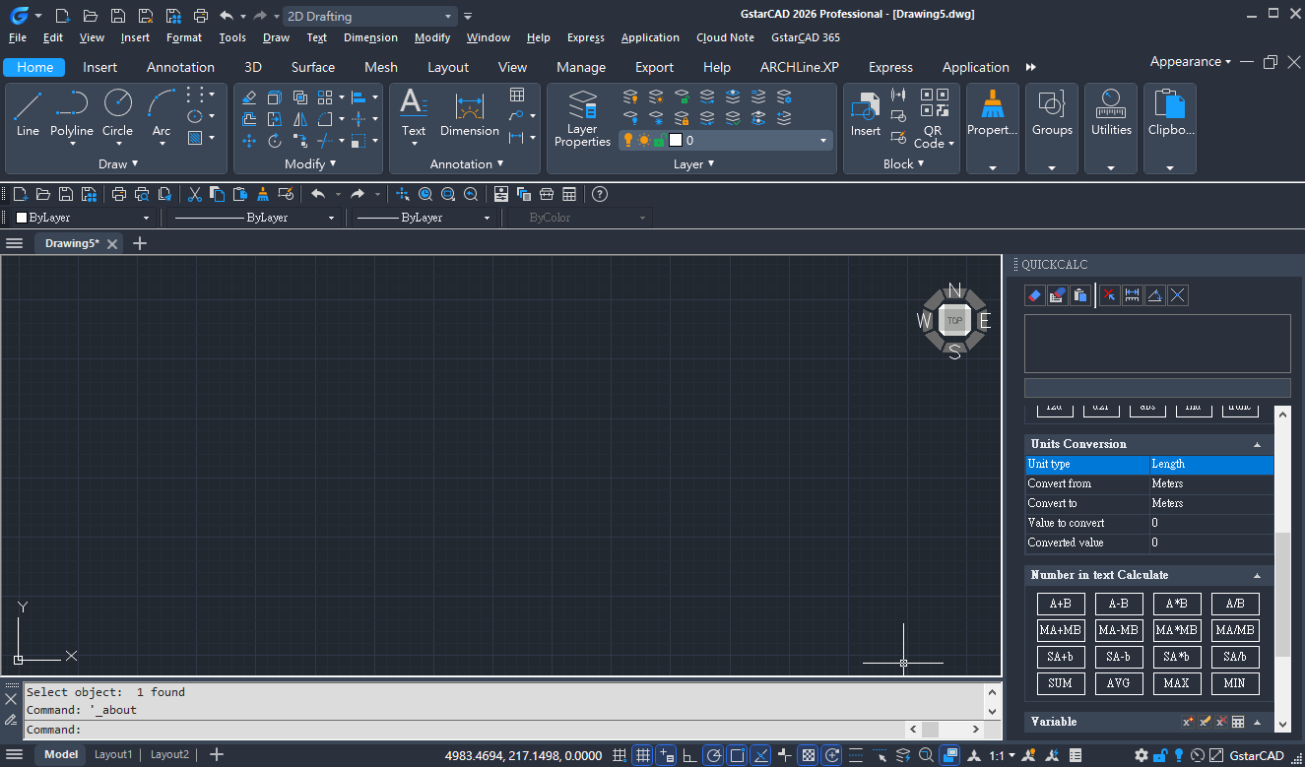This screenshot has width=1305, height=767.
Task: Open Layer Properties manager
Action: pyautogui.click(x=582, y=118)
